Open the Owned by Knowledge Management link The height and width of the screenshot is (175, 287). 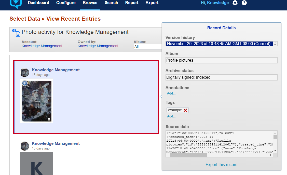click(x=98, y=46)
